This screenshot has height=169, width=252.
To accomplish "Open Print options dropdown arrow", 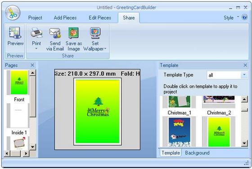I will (36, 48).
